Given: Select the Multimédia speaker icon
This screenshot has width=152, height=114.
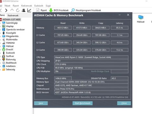Looking at the screenshot, I should click(x=4, y=39).
